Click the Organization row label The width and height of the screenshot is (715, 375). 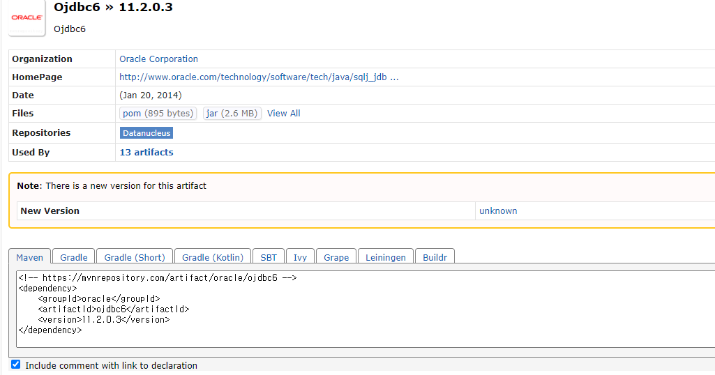(42, 59)
